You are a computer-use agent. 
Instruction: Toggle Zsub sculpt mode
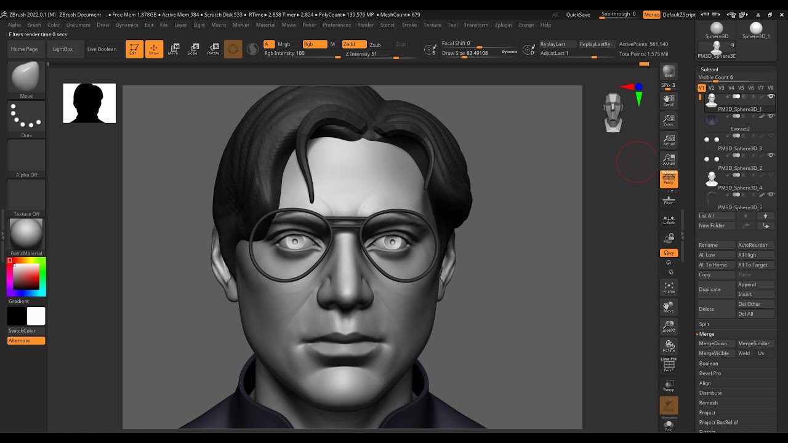[x=375, y=44]
